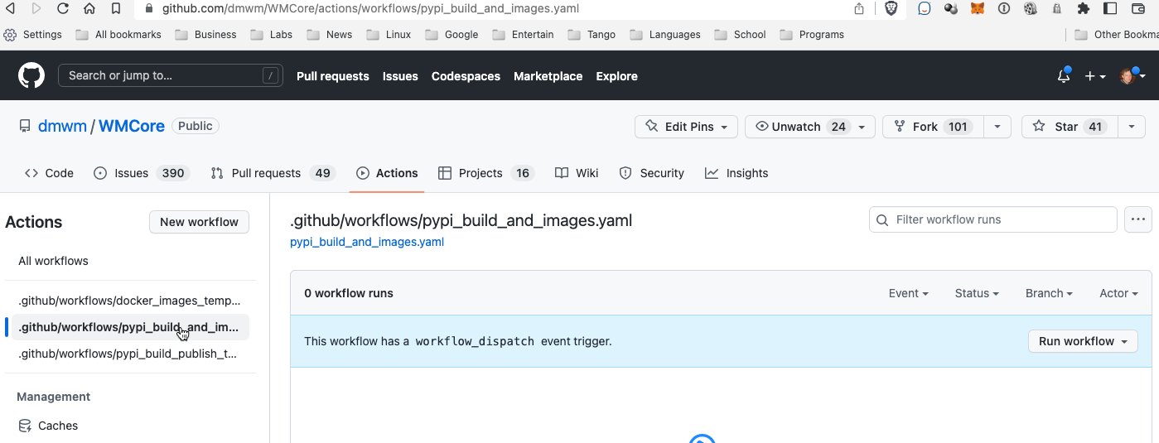Open the film reel extension icon

[x=1031, y=8]
